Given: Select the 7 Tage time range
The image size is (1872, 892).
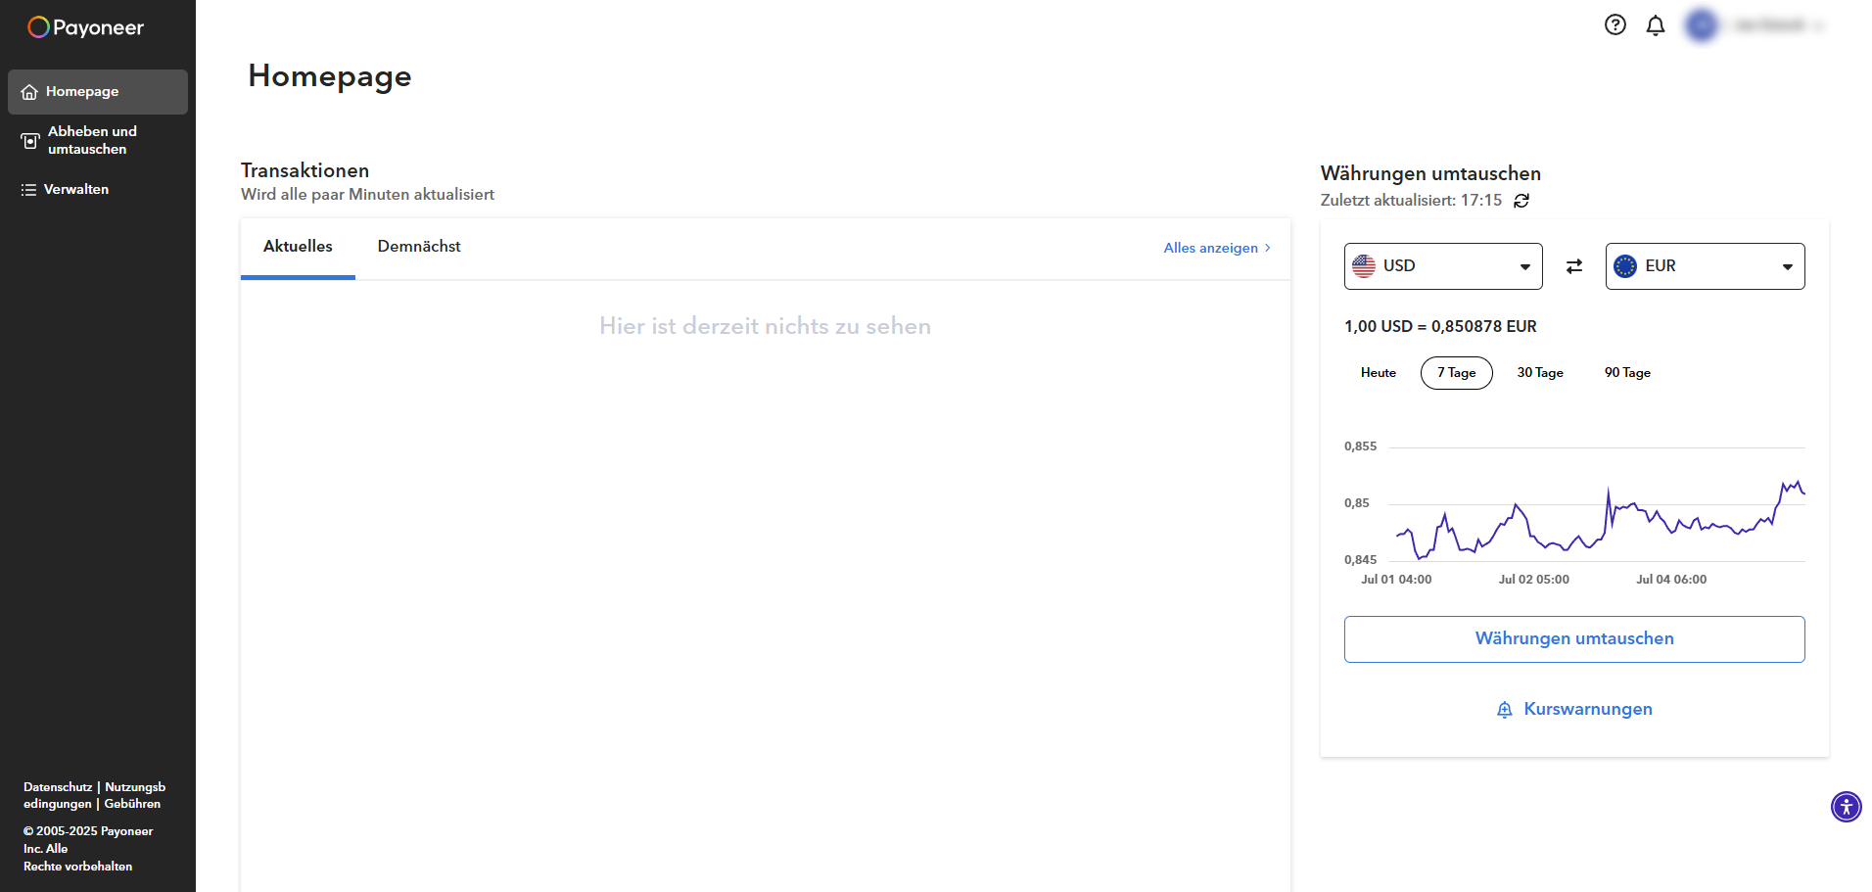Looking at the screenshot, I should coord(1456,373).
